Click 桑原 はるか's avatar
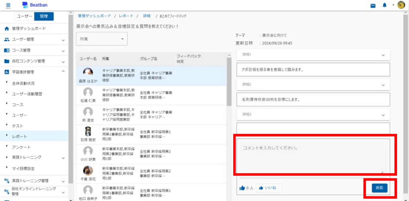This screenshot has width=409, height=201. (x=88, y=73)
